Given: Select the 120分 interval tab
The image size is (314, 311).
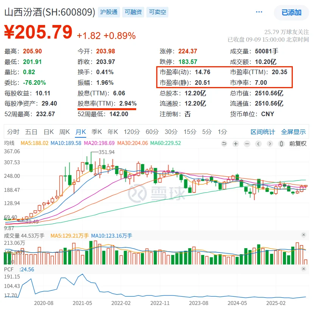Looking at the screenshot, I should click(x=132, y=132).
